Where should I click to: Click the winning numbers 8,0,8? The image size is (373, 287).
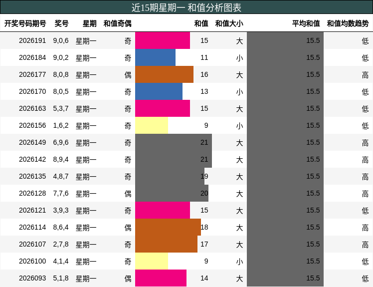(61, 75)
